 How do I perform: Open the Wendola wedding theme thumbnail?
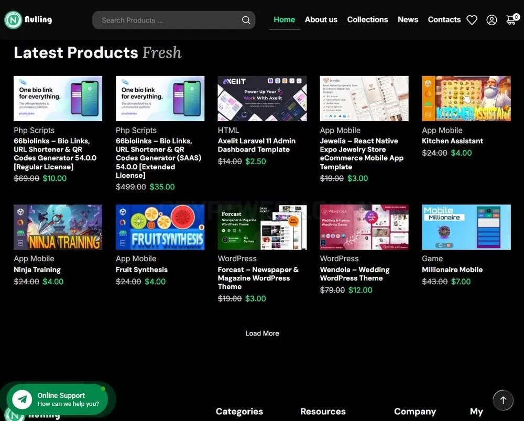pos(364,227)
